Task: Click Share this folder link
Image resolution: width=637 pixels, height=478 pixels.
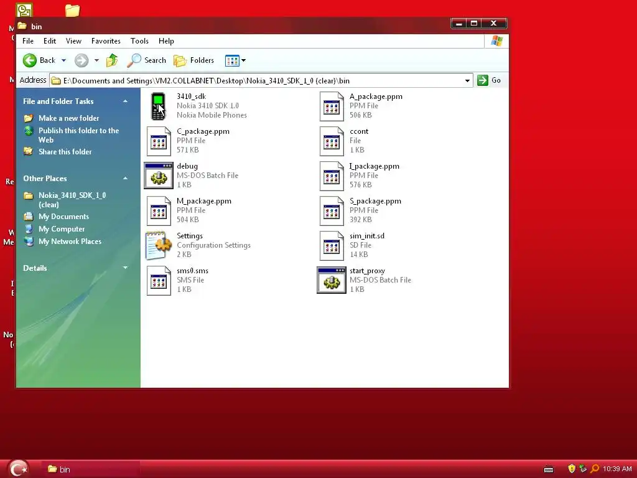Action: pyautogui.click(x=65, y=152)
